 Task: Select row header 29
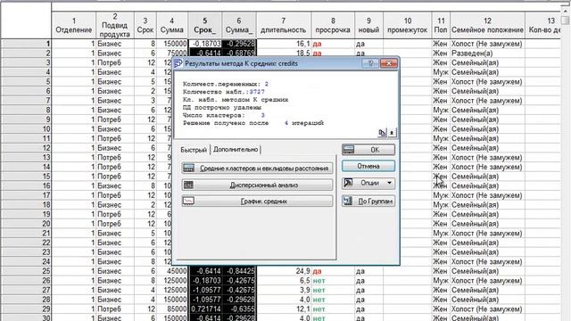click(x=26, y=309)
